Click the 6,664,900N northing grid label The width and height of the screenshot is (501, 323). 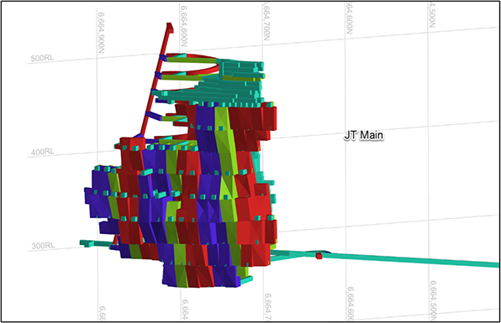(101, 33)
